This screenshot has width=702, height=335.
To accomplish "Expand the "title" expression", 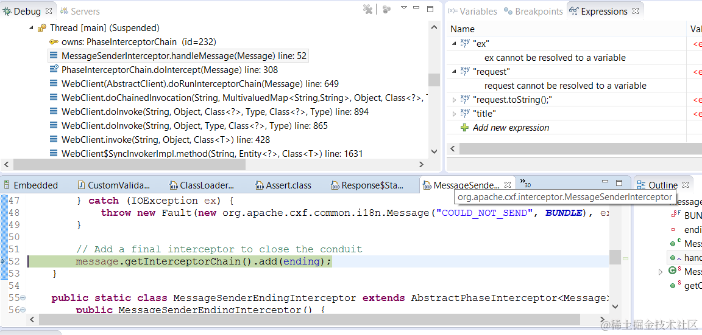I will [455, 114].
